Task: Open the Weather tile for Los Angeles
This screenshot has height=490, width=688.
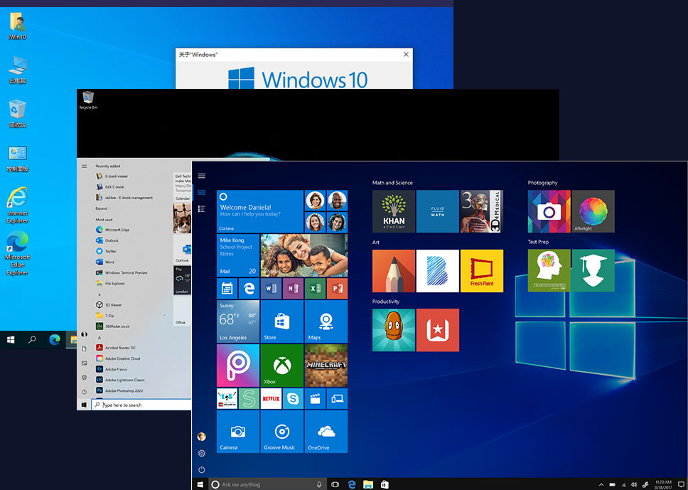Action: (x=238, y=321)
